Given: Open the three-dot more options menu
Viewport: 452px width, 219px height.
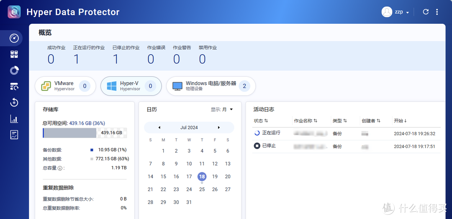Looking at the screenshot, I should [437, 12].
